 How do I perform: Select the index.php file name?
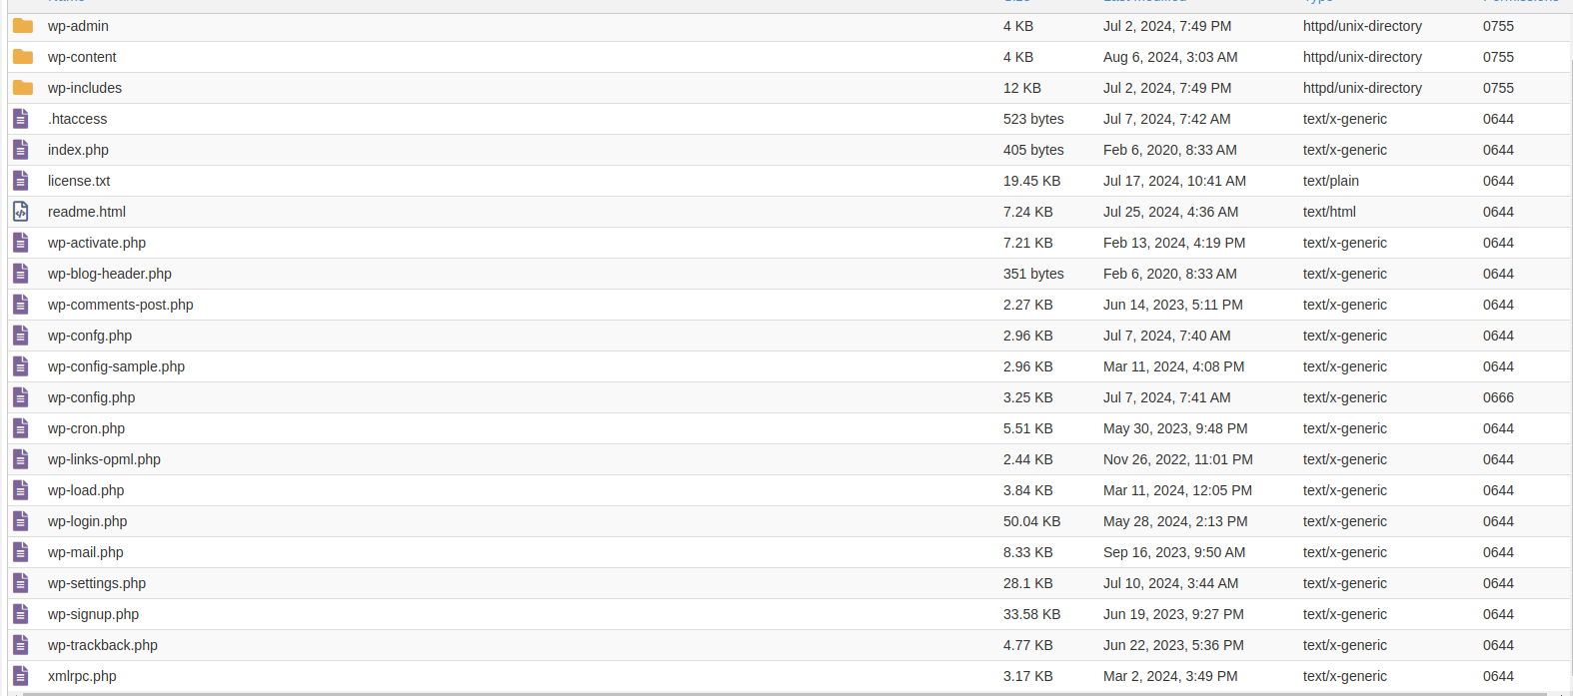[78, 150]
